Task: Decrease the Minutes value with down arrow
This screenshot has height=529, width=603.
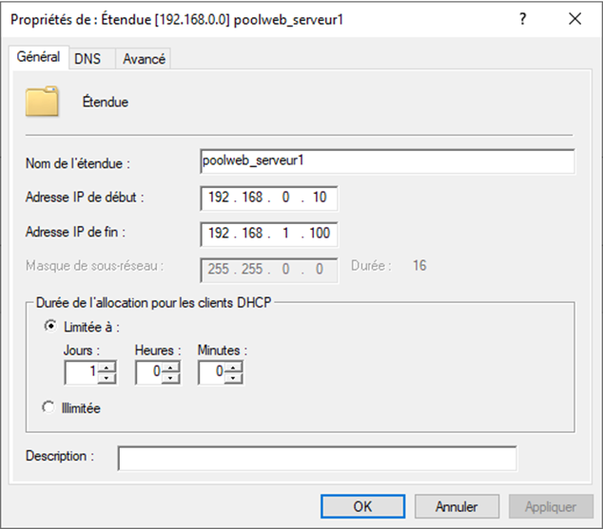Action: 236,377
